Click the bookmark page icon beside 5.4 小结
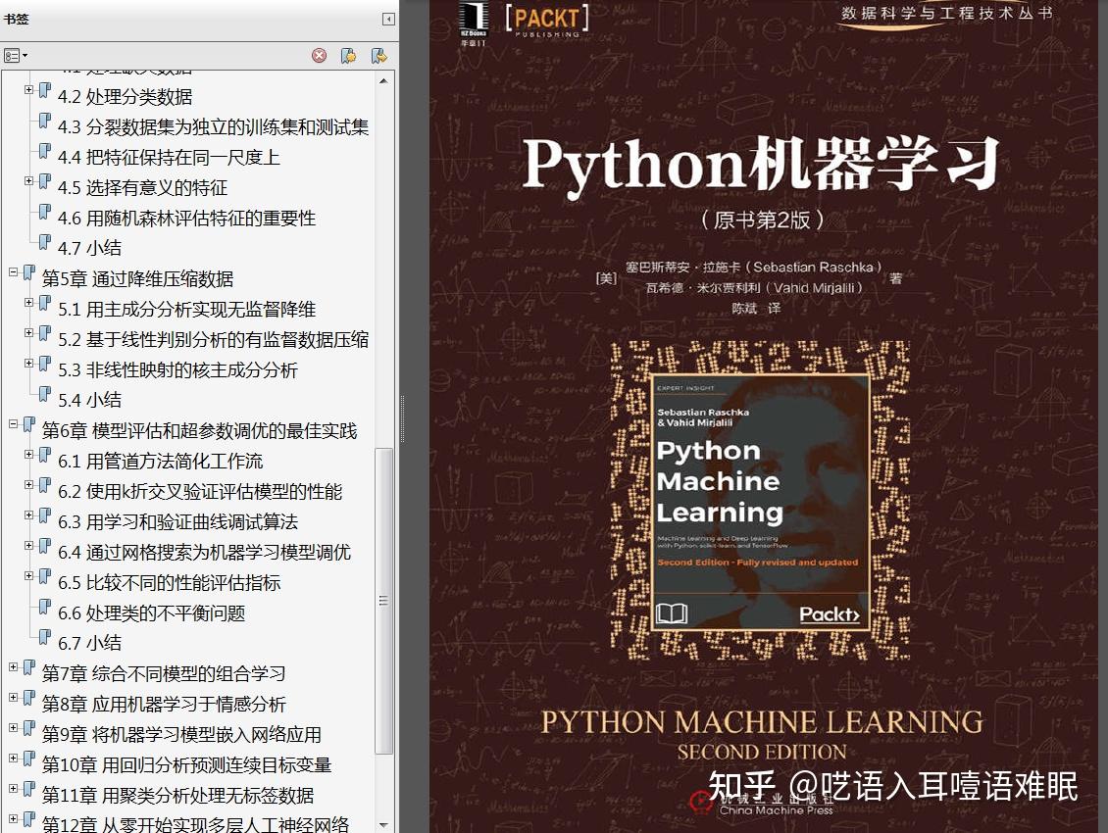 (44, 394)
